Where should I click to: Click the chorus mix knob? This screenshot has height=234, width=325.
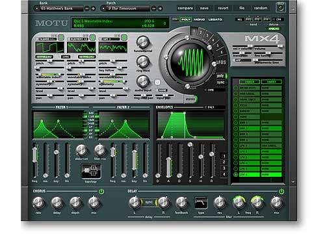click(x=94, y=203)
